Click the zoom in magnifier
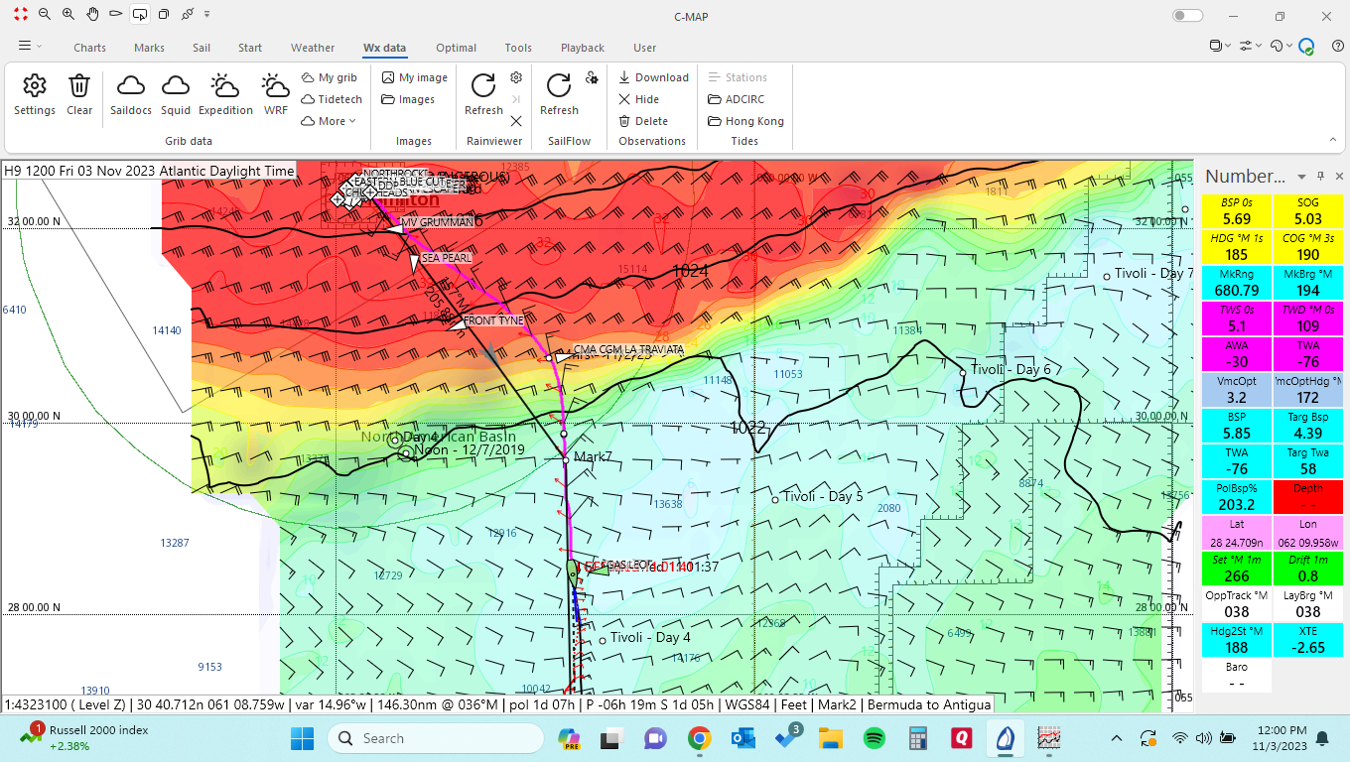Screen dimensions: 1350x762 click(x=67, y=15)
